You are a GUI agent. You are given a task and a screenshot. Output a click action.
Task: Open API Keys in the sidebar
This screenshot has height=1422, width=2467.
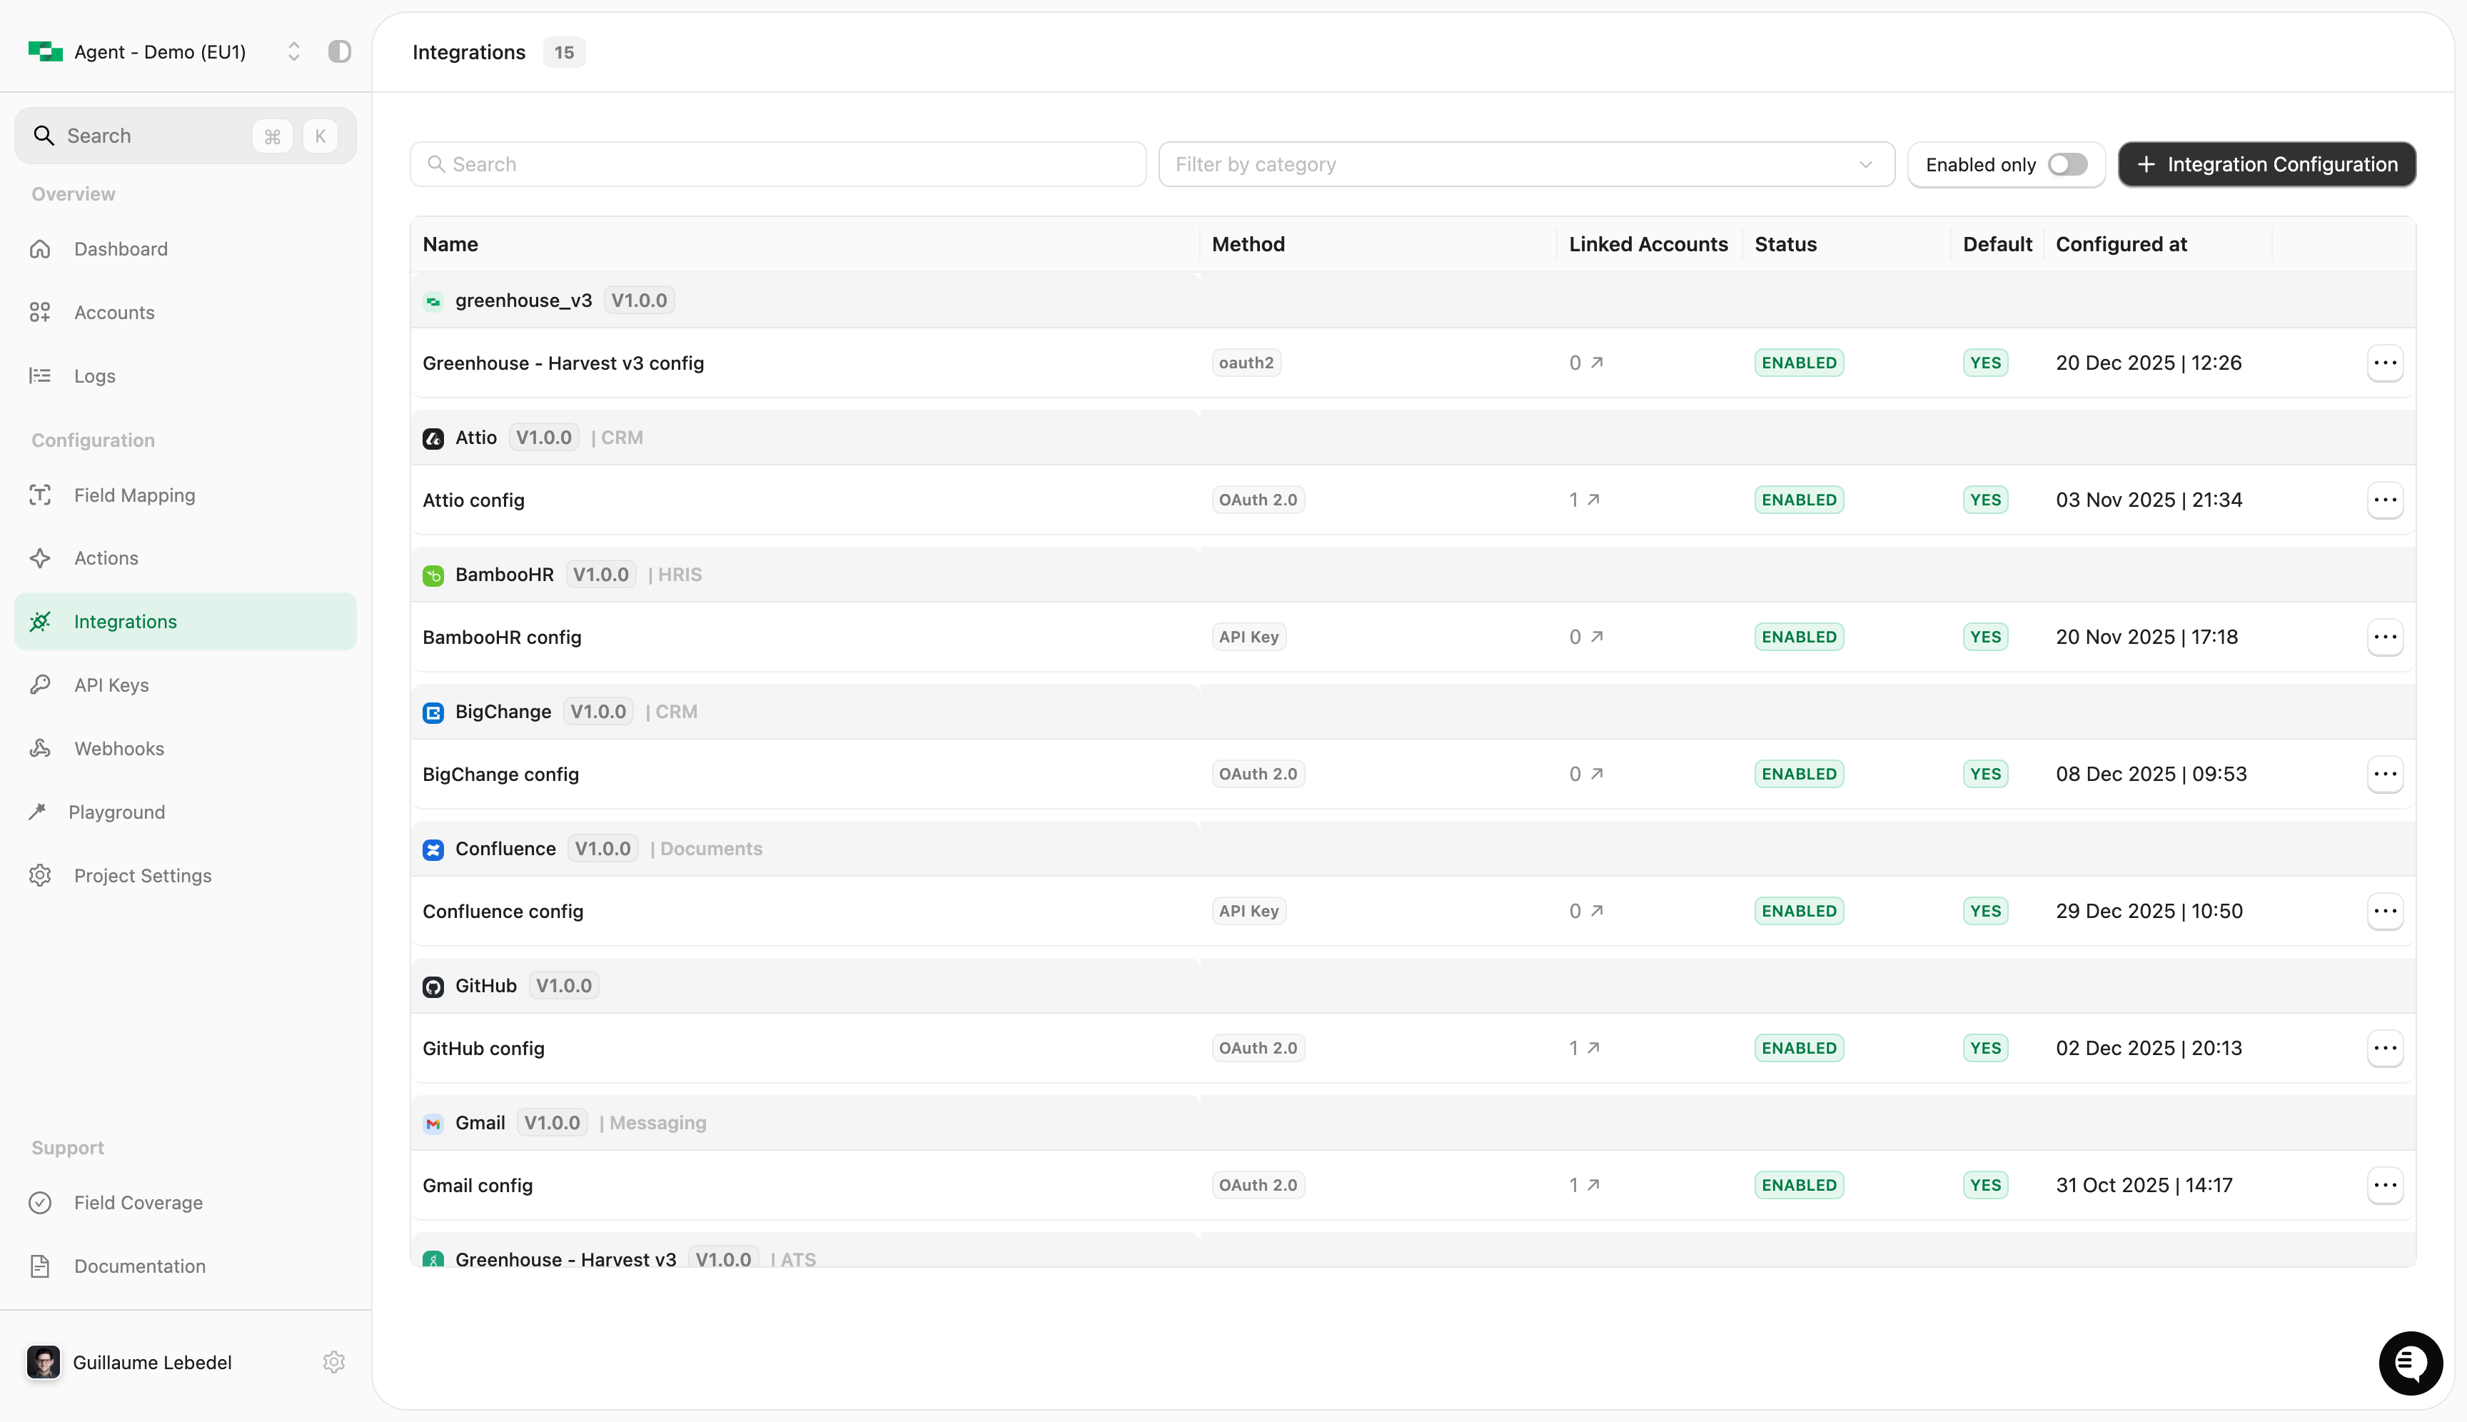tap(111, 685)
